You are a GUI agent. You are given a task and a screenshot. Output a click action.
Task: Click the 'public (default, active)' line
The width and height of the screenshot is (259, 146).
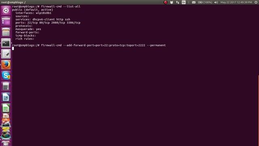click(x=32, y=10)
